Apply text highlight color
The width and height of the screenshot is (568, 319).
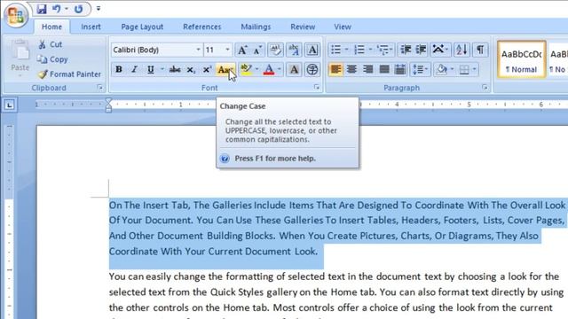246,69
